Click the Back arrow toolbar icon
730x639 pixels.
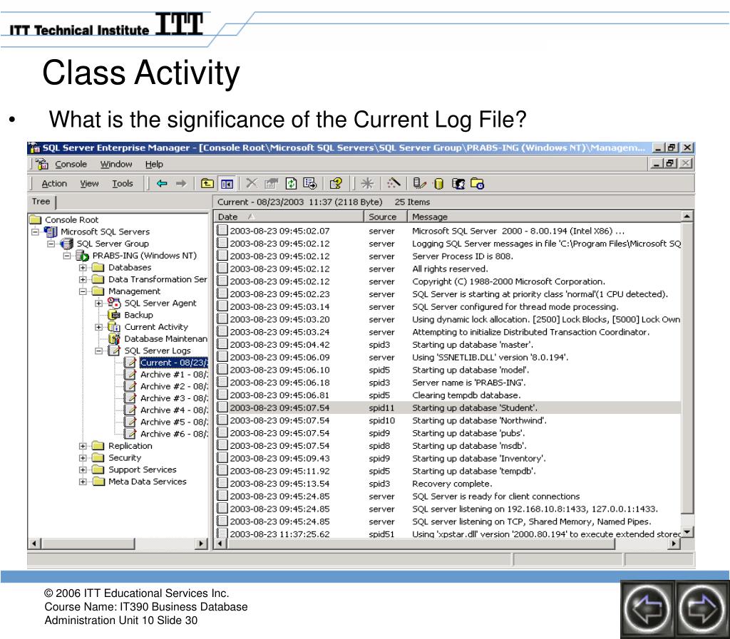tap(162, 184)
